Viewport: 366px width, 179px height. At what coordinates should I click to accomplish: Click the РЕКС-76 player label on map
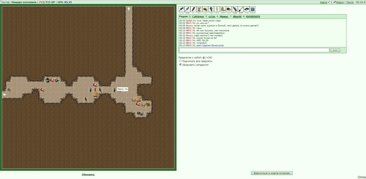click(122, 89)
